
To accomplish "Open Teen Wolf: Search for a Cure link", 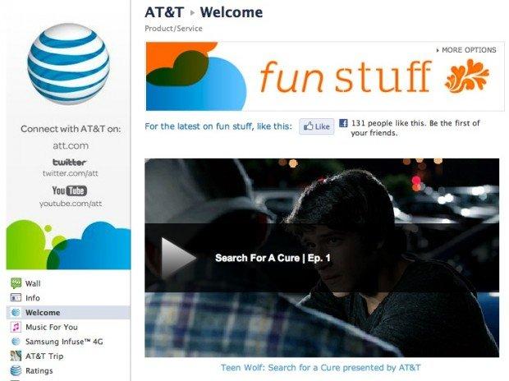I will [321, 368].
